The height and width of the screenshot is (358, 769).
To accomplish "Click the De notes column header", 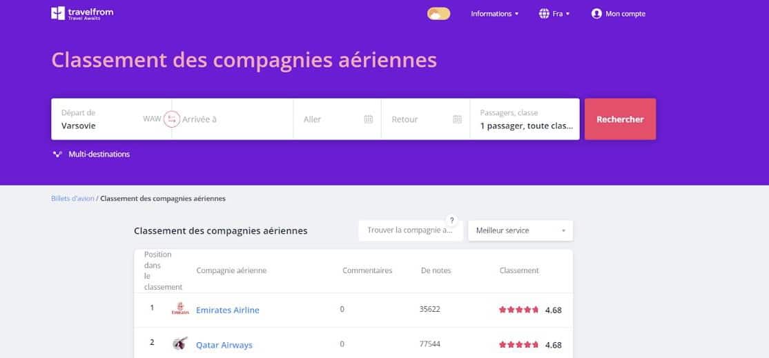I will [436, 270].
